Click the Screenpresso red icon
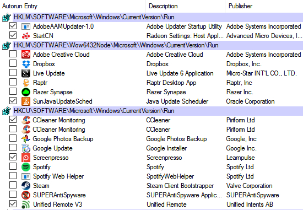303x210 pixels. (x=26, y=158)
